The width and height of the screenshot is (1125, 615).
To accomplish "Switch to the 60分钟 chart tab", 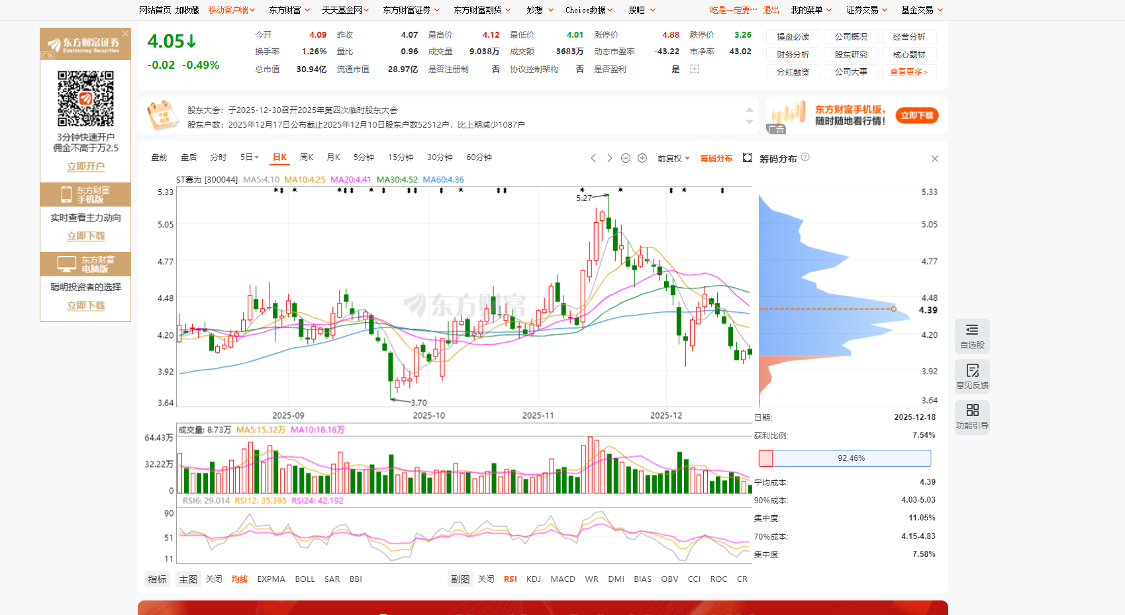I will (479, 157).
